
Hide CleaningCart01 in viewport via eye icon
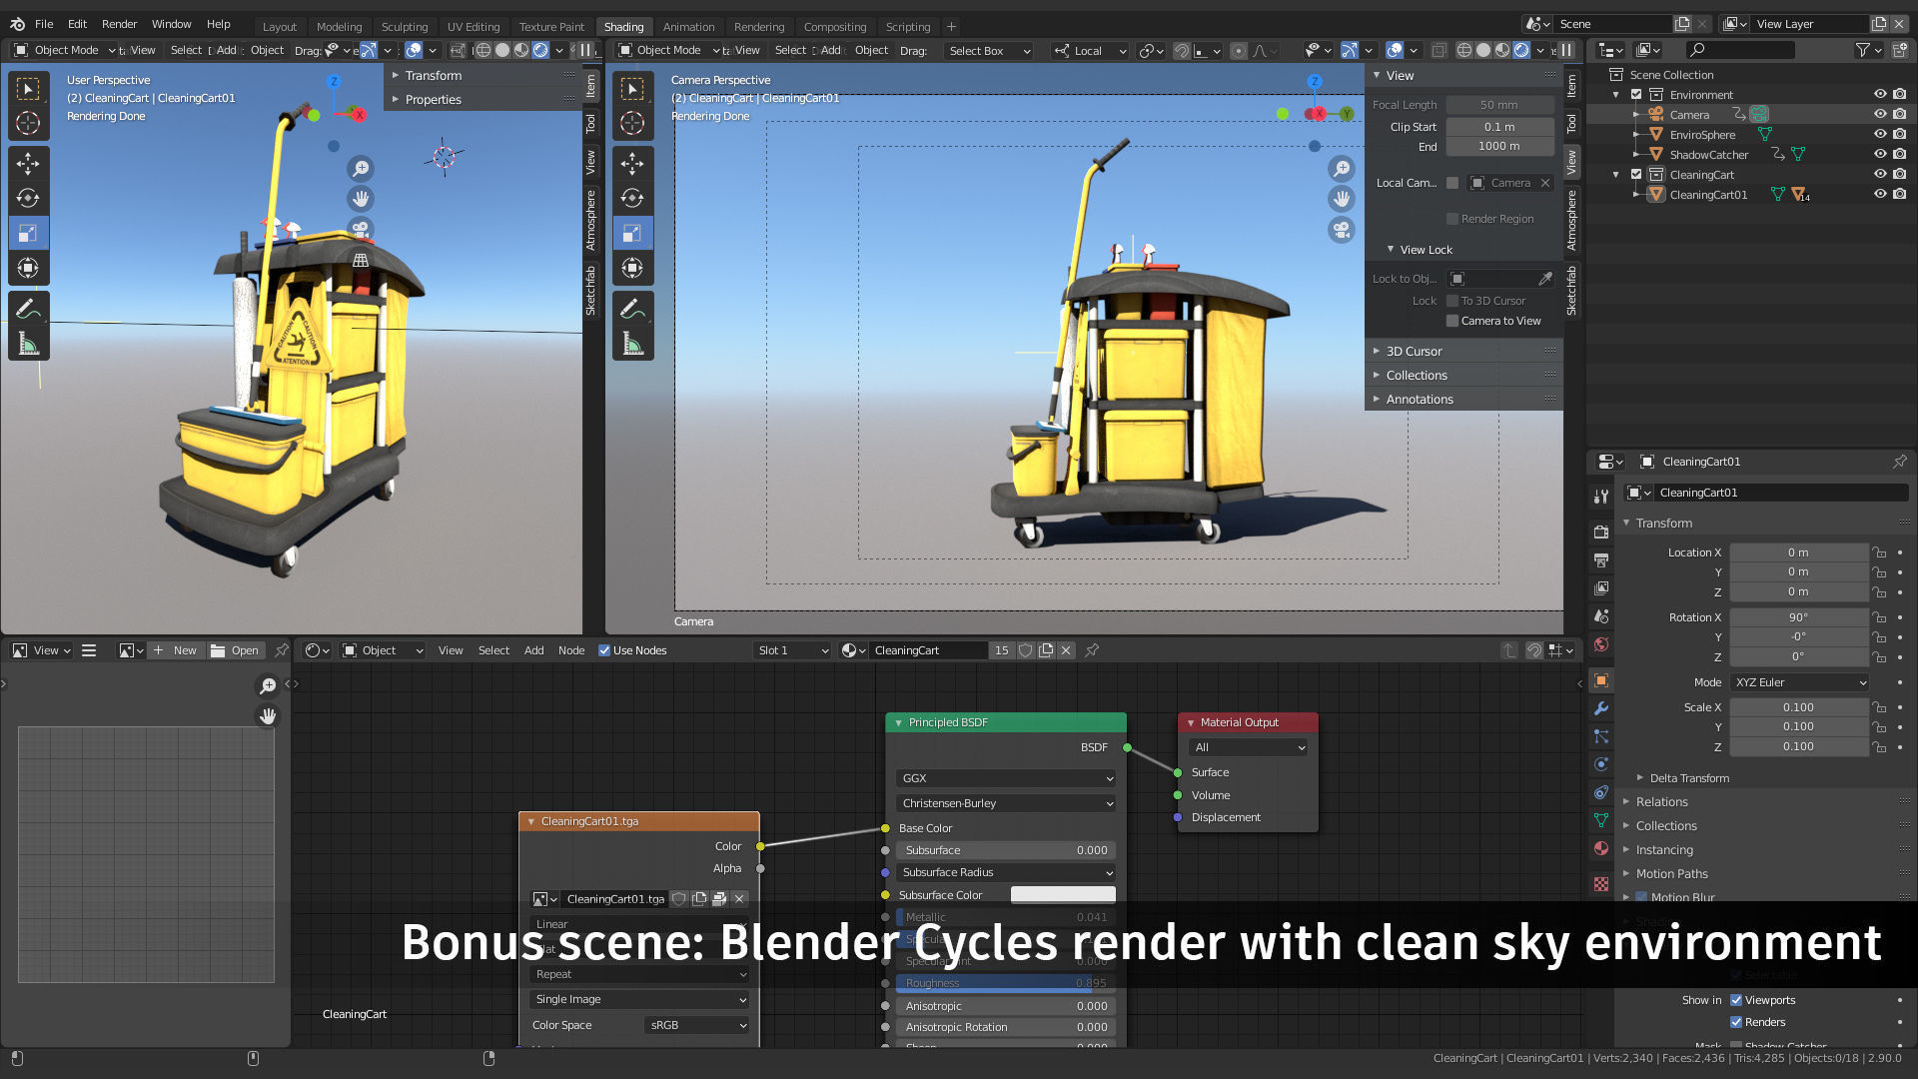point(1880,194)
